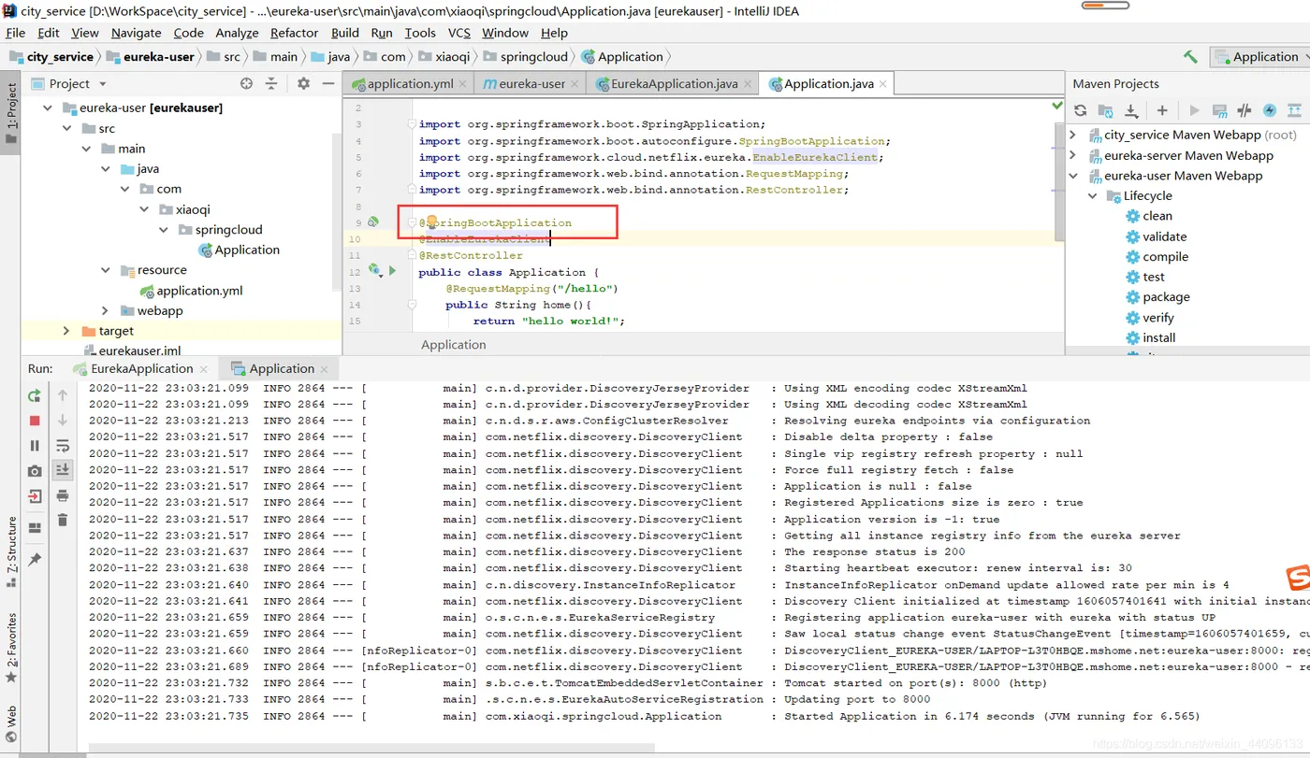Run the selected Maven build
The width and height of the screenshot is (1310, 758).
point(1194,110)
